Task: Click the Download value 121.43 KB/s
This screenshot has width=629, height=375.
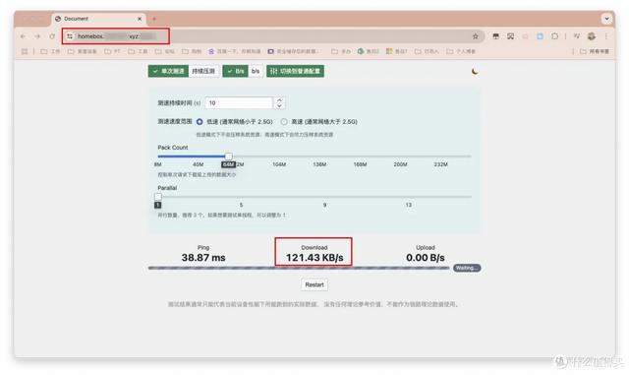Action: pyautogui.click(x=314, y=258)
